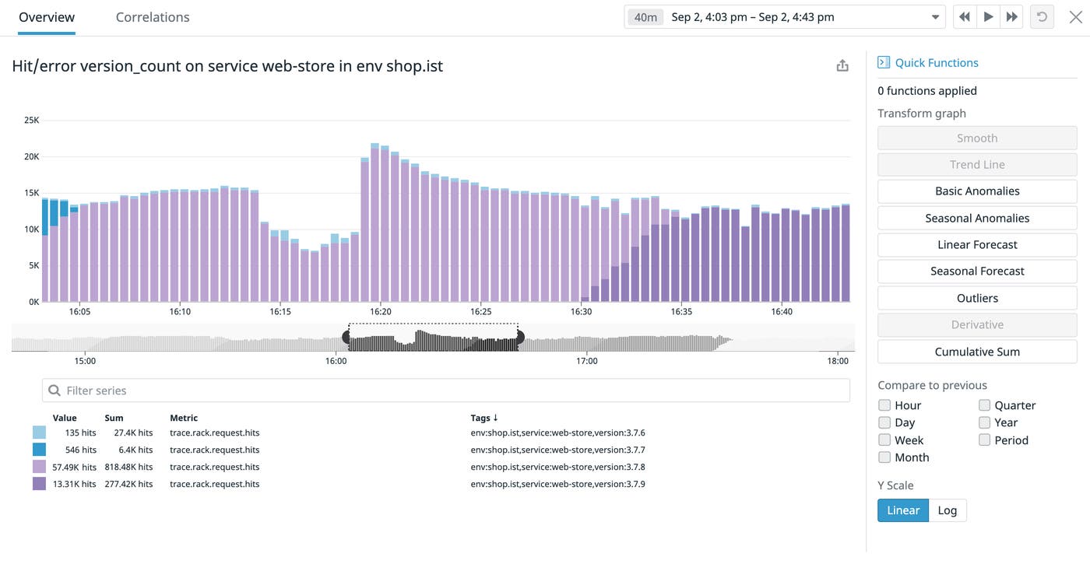Click the export/share graph icon
Image resolution: width=1090 pixels, height=564 pixels.
[x=842, y=66]
